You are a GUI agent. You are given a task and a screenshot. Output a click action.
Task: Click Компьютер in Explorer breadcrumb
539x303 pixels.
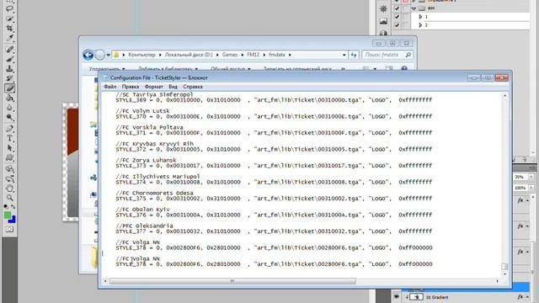(141, 55)
